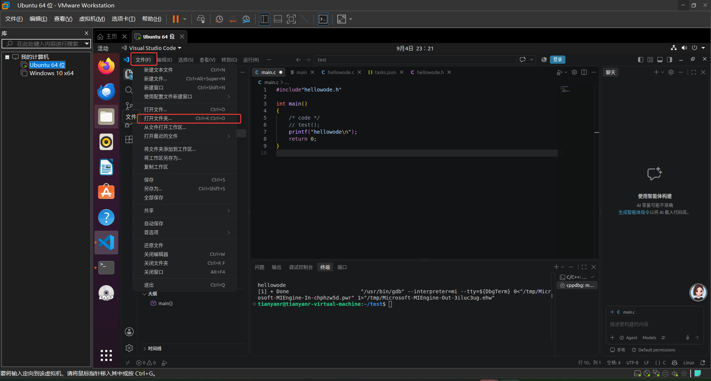The height and width of the screenshot is (381, 711).
Task: Click the blue 登录 sign-in button
Action: (x=558, y=60)
